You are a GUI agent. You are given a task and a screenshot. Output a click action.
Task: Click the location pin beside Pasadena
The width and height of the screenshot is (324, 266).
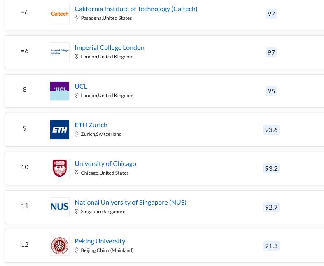point(77,18)
